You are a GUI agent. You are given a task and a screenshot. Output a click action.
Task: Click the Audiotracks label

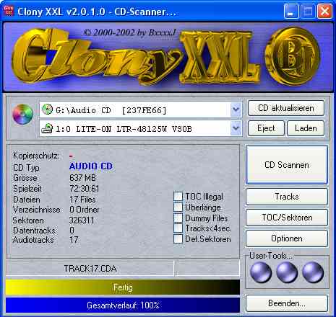(x=33, y=240)
